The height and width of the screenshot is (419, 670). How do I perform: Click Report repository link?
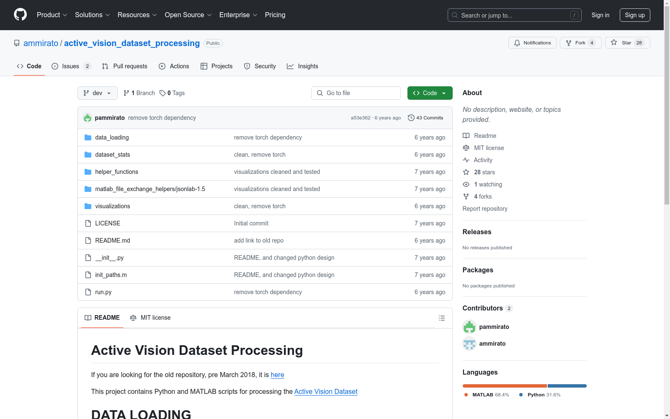485,209
